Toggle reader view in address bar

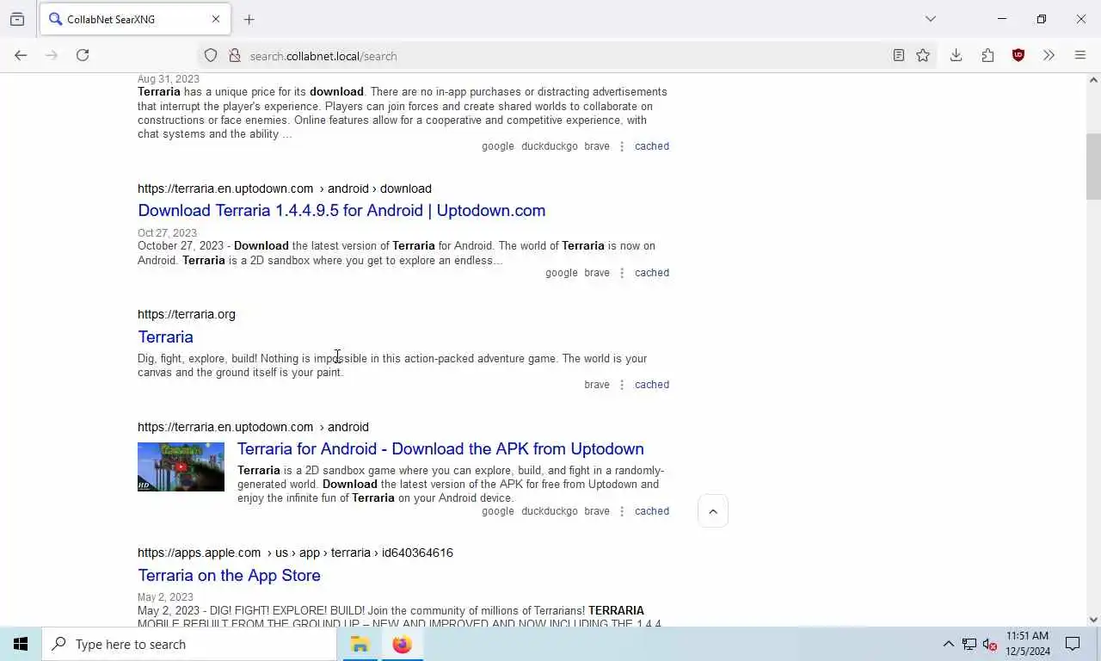[x=898, y=55]
